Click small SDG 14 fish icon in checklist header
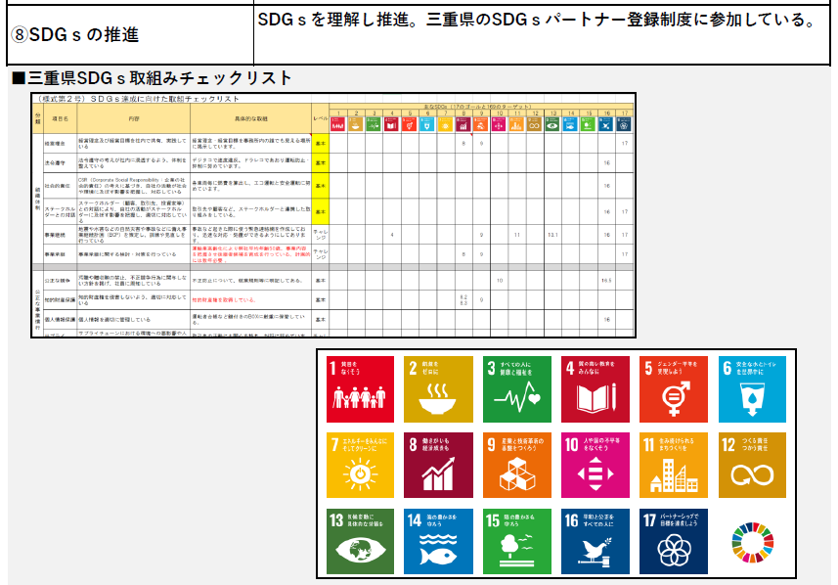The height and width of the screenshot is (585, 838). pyautogui.click(x=570, y=124)
